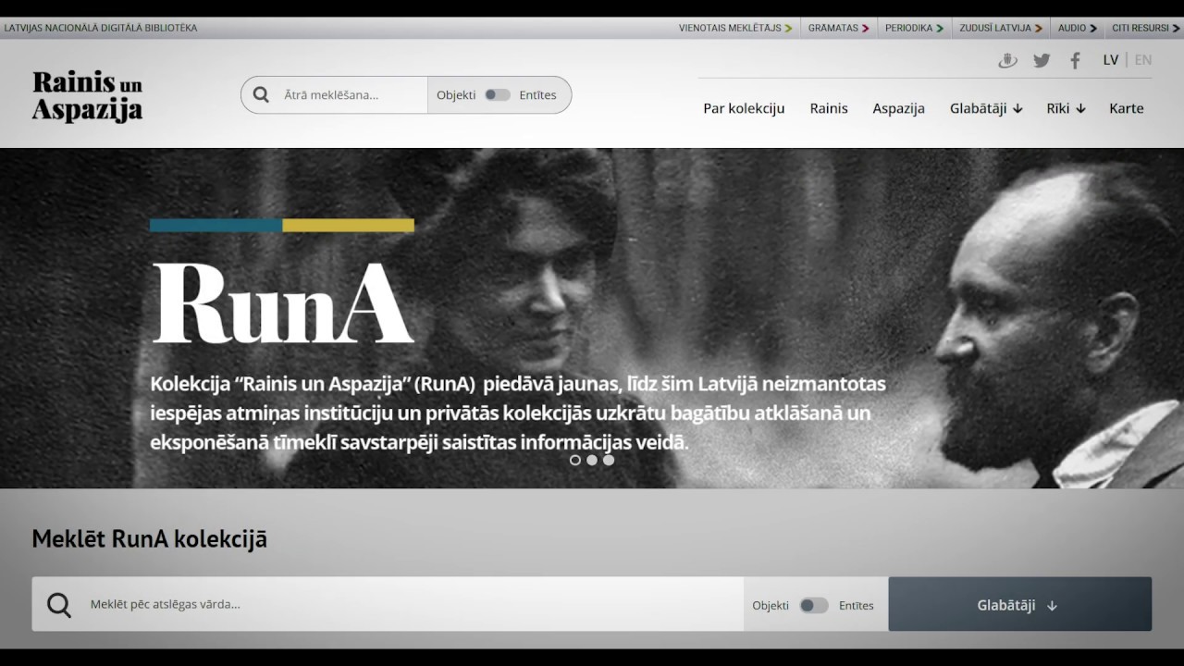Open the Aspazija menu item
The width and height of the screenshot is (1184, 666).
point(898,108)
